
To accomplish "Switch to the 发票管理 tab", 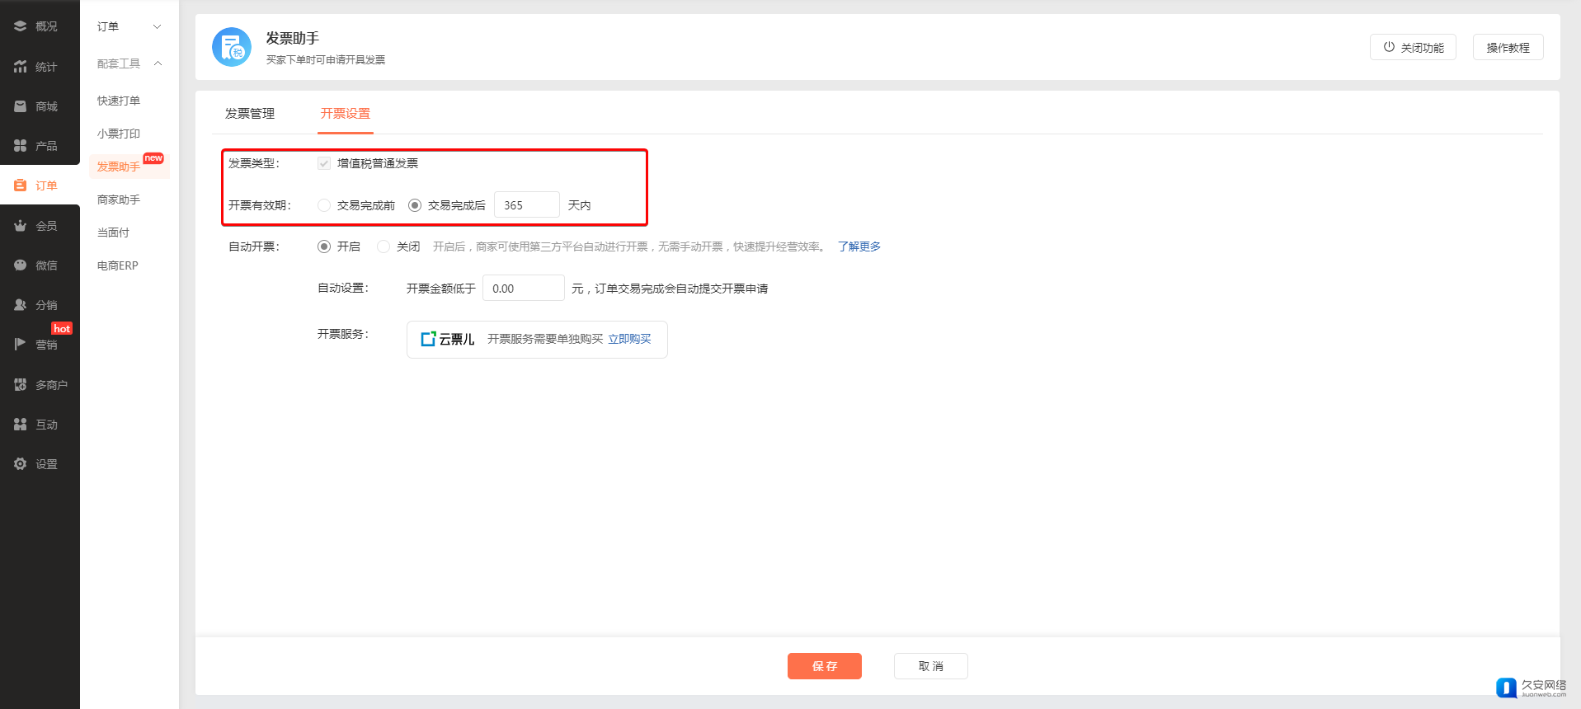I will tap(250, 114).
